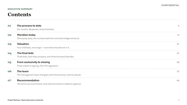Open 'The team' section entry
The height and width of the screenshot is (105, 187).
pyautogui.click(x=23, y=71)
